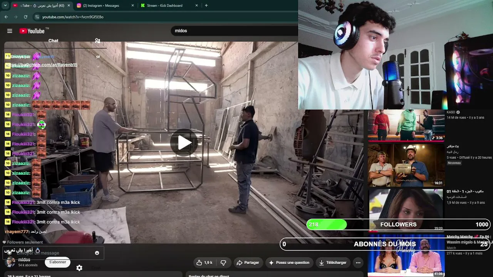Viewport: 493px width, 277px height.
Task: Open the more actions three-dot menu
Action: tap(358, 262)
